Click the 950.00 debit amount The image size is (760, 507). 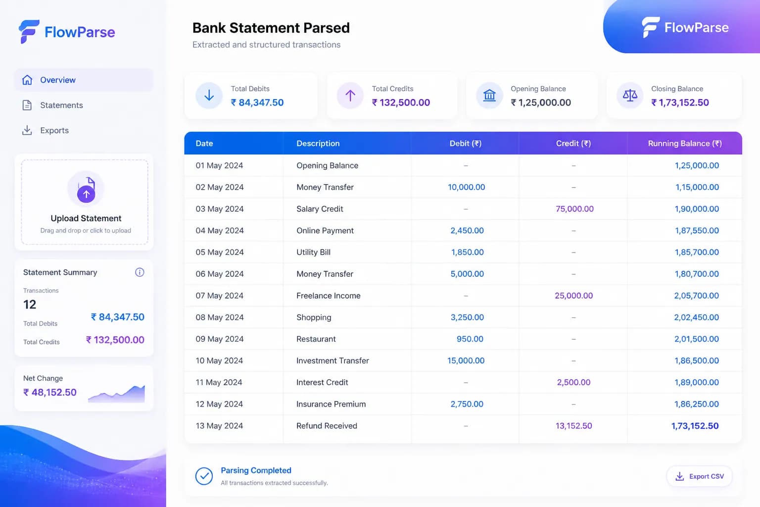pos(470,339)
